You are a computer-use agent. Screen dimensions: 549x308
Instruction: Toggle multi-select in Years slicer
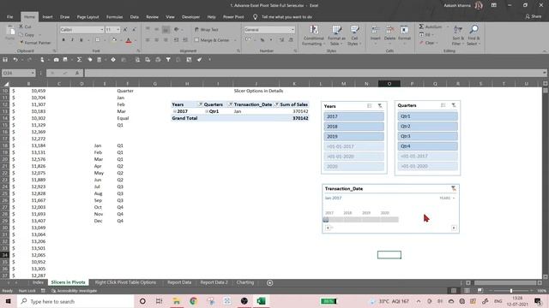tap(370, 106)
